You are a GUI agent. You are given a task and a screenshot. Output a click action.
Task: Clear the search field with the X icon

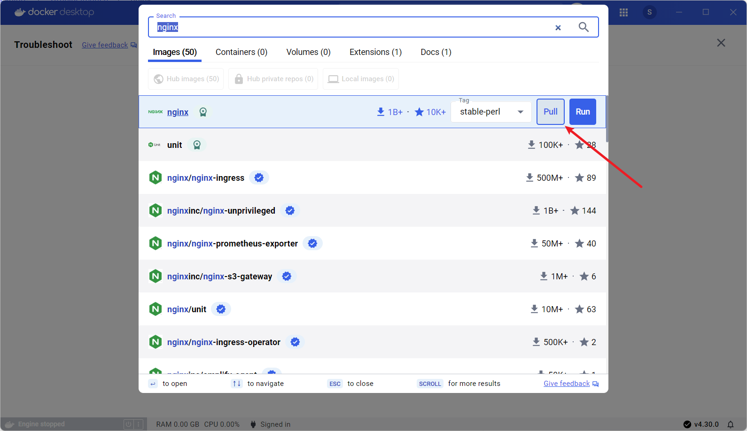coord(558,28)
